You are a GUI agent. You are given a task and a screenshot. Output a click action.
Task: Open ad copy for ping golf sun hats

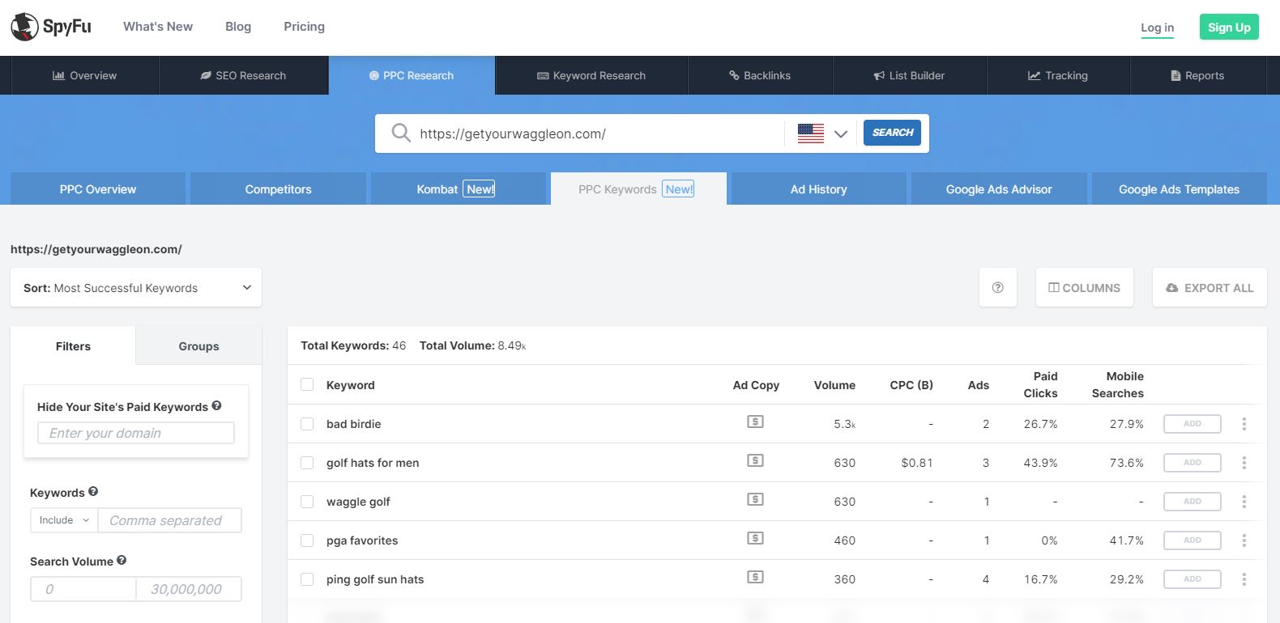[x=755, y=577]
